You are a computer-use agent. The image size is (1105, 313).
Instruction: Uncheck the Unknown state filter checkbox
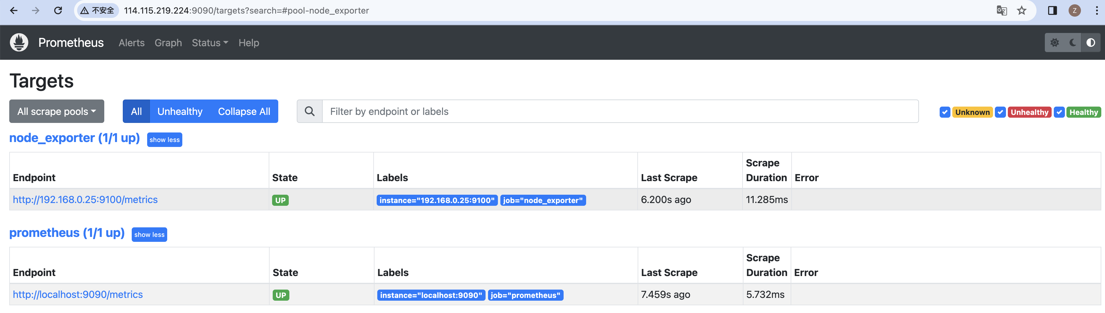point(945,112)
